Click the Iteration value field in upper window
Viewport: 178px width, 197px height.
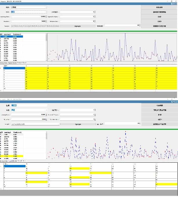pyautogui.click(x=29, y=21)
